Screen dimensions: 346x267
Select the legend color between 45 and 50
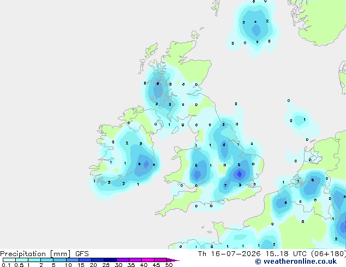tap(160, 260)
